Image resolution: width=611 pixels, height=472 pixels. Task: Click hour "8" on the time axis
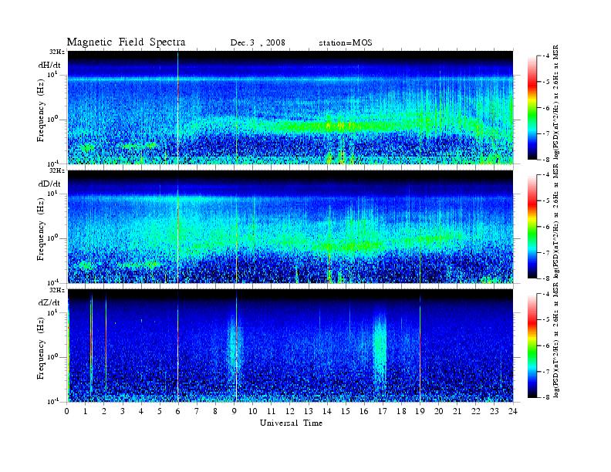[215, 411]
